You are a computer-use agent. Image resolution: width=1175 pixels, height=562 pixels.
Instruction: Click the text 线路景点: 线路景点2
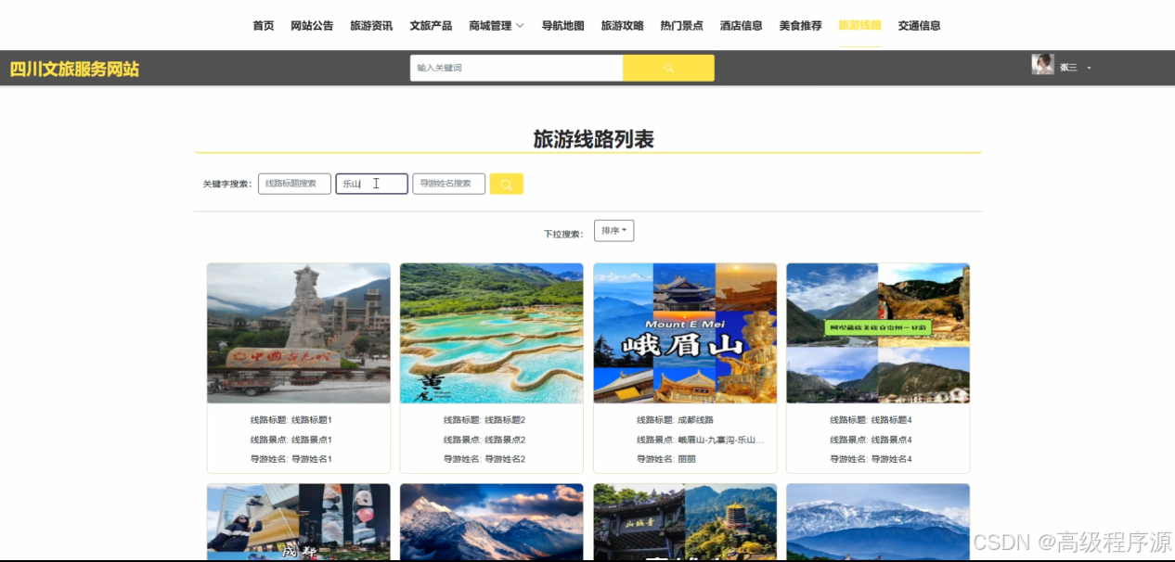484,440
